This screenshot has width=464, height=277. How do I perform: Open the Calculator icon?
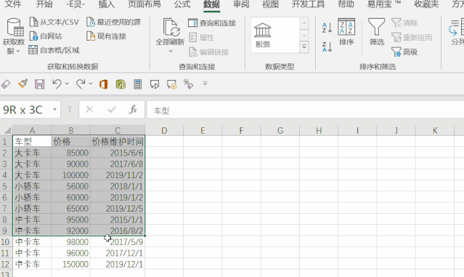pyautogui.click(x=137, y=84)
